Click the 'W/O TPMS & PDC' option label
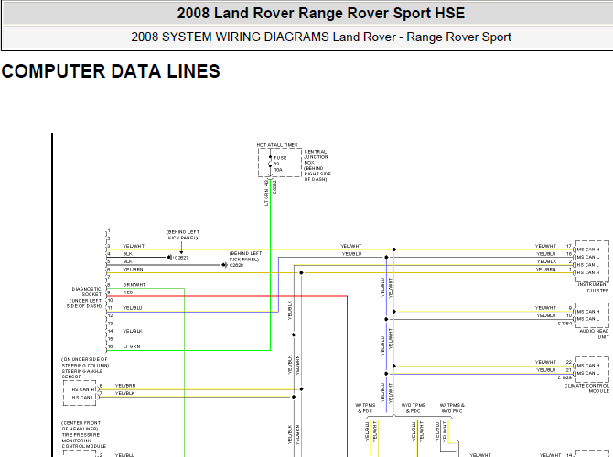 [414, 409]
